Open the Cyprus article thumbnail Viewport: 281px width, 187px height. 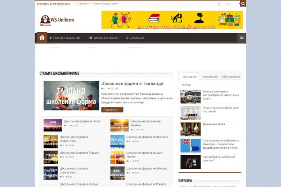click(118, 173)
